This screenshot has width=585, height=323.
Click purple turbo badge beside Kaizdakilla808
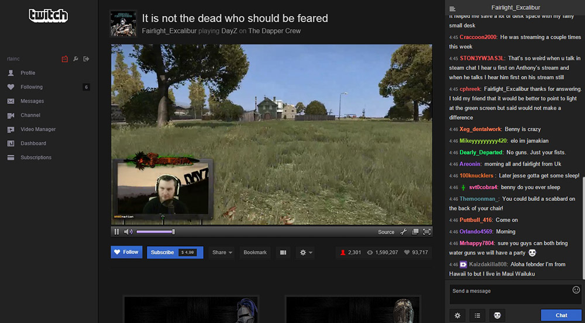tap(463, 264)
